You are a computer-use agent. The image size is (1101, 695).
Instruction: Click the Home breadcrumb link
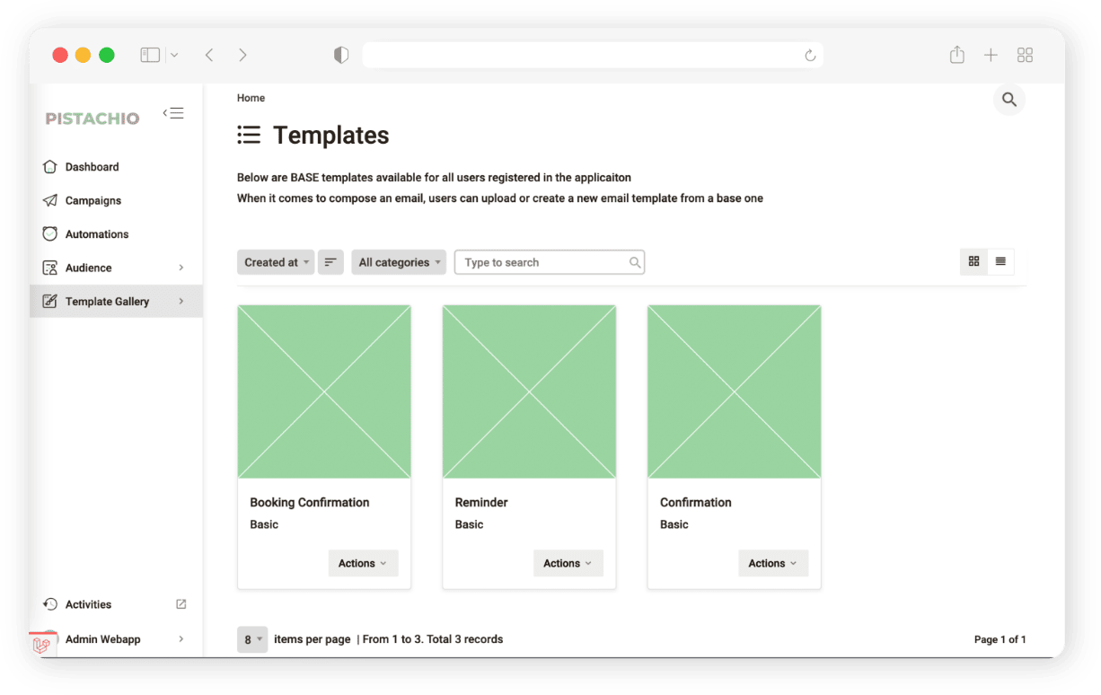coord(251,98)
